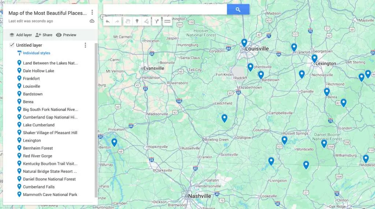Image resolution: width=375 pixels, height=209 pixels.
Task: Click the Nashville city label on map
Action: 200,196
